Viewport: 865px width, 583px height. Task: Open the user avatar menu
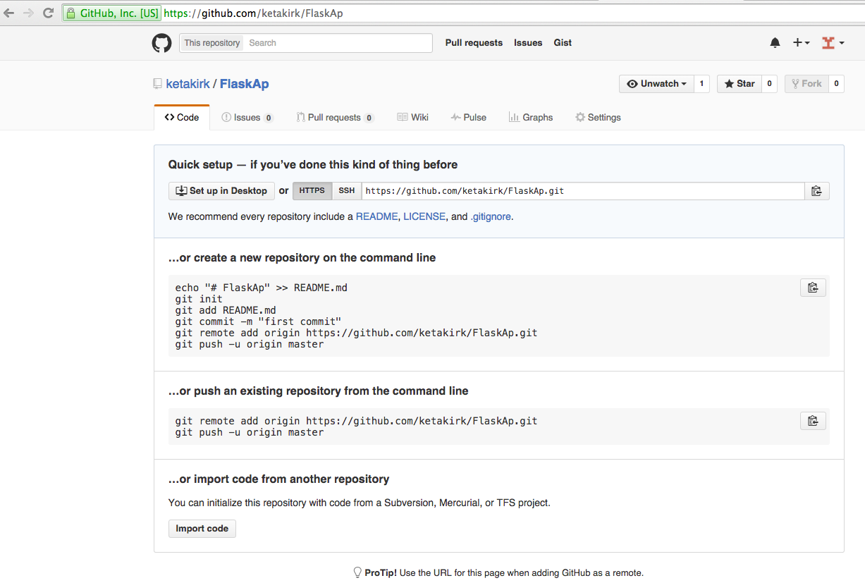point(832,43)
